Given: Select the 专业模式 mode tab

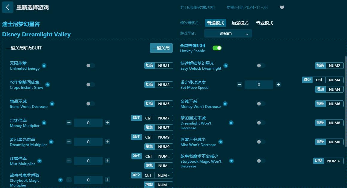Looking at the screenshot, I should (264, 23).
